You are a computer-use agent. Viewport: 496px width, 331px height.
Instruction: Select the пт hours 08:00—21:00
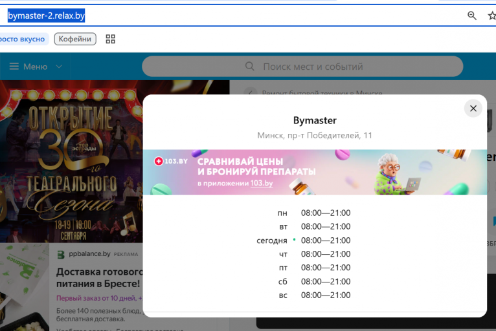pyautogui.click(x=326, y=268)
